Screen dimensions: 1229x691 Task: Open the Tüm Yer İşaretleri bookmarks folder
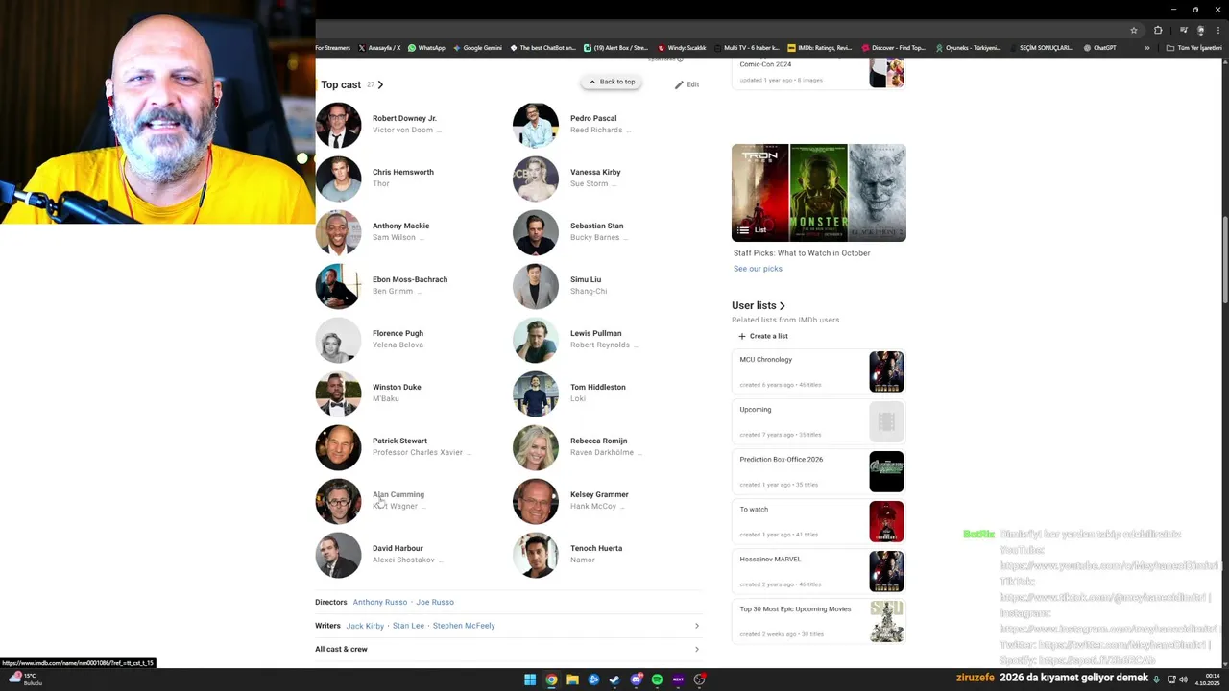coord(1193,48)
